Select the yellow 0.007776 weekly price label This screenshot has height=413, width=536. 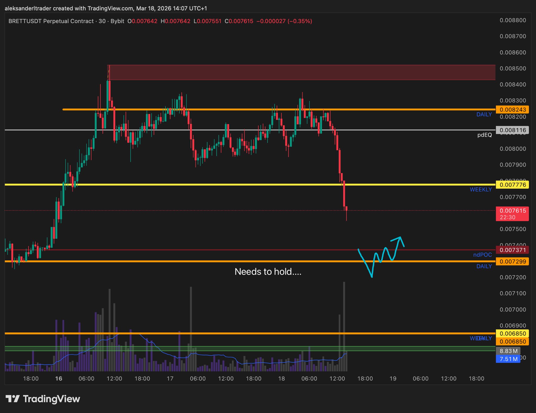(x=512, y=185)
